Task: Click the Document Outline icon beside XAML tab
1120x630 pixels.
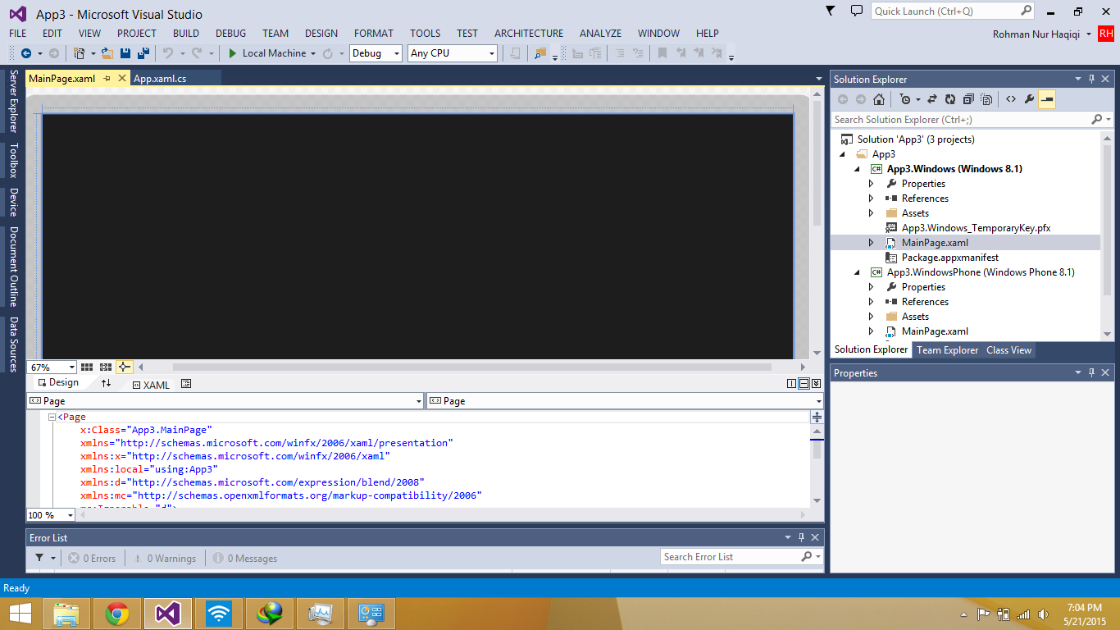Action: click(186, 383)
